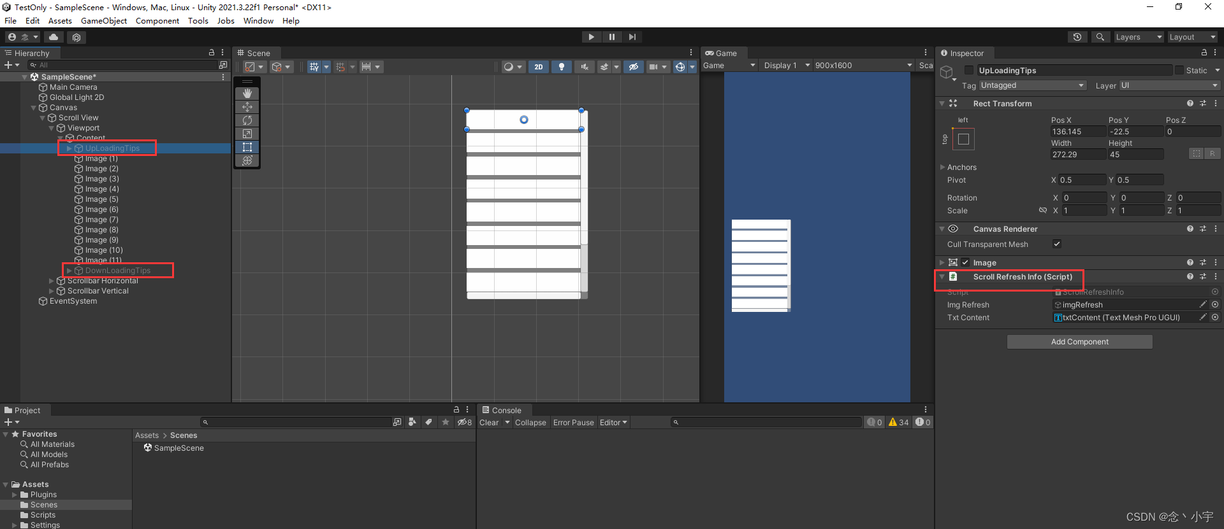Select the Rotate tool

click(247, 120)
